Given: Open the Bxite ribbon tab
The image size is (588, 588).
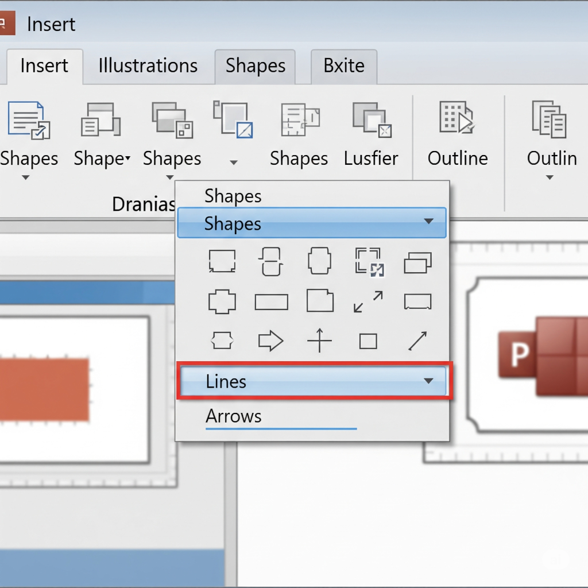Looking at the screenshot, I should point(343,65).
